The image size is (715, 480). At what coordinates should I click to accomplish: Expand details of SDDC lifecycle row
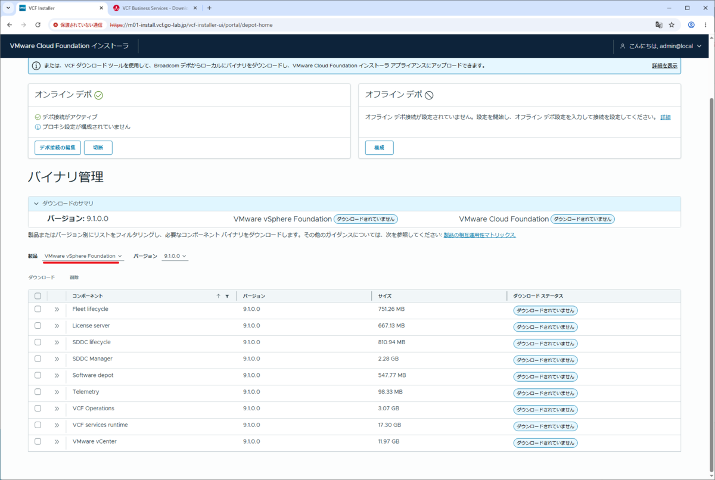pyautogui.click(x=57, y=342)
